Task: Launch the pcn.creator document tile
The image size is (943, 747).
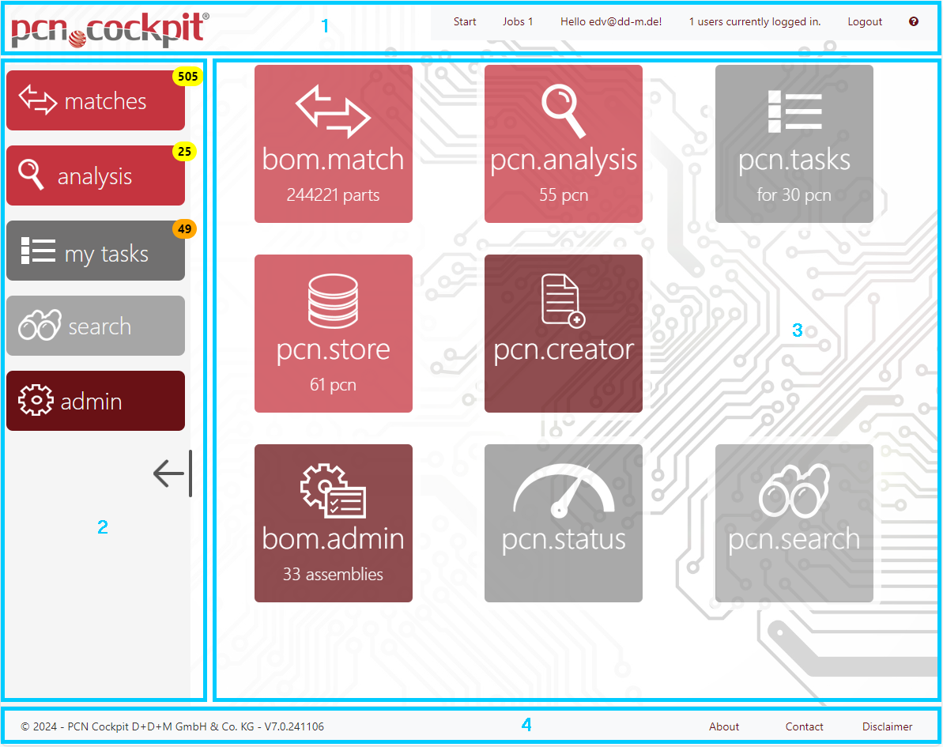Action: pos(563,334)
